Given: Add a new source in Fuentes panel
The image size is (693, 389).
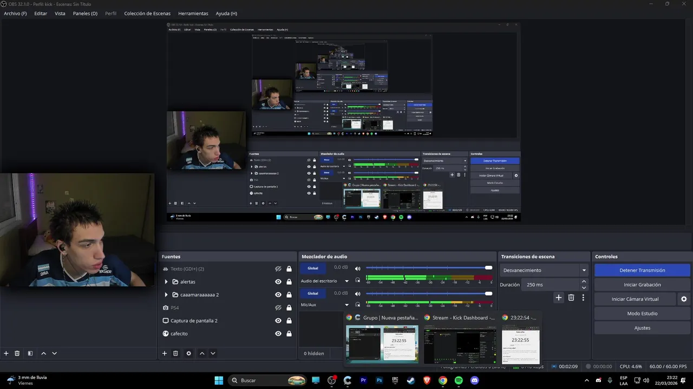Looking at the screenshot, I should pos(165,353).
